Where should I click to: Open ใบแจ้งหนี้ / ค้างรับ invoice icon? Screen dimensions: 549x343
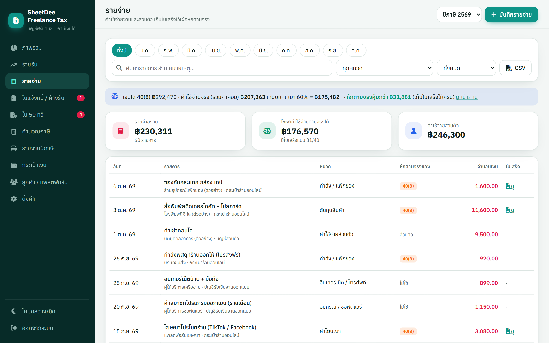(x=14, y=98)
